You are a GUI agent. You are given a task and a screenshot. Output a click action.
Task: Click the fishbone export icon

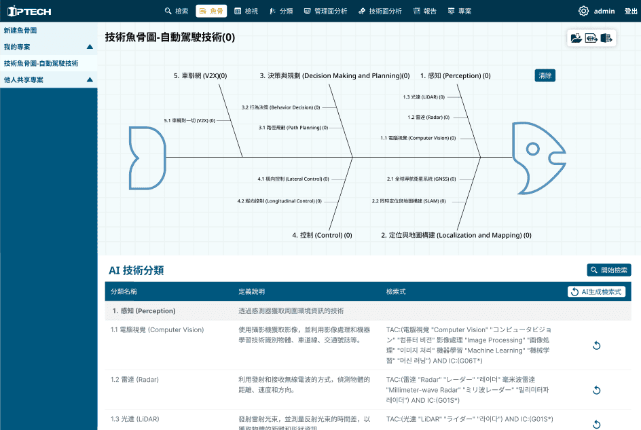(591, 38)
